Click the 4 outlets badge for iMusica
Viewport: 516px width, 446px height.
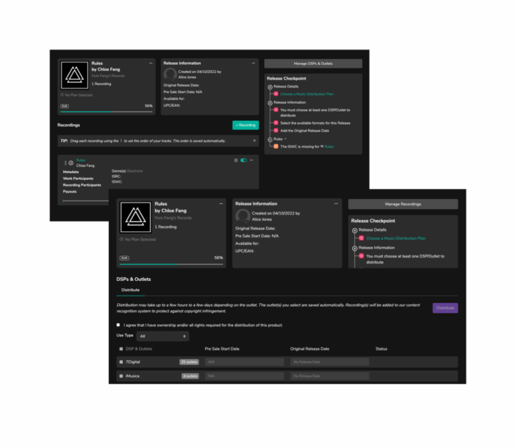click(190, 376)
